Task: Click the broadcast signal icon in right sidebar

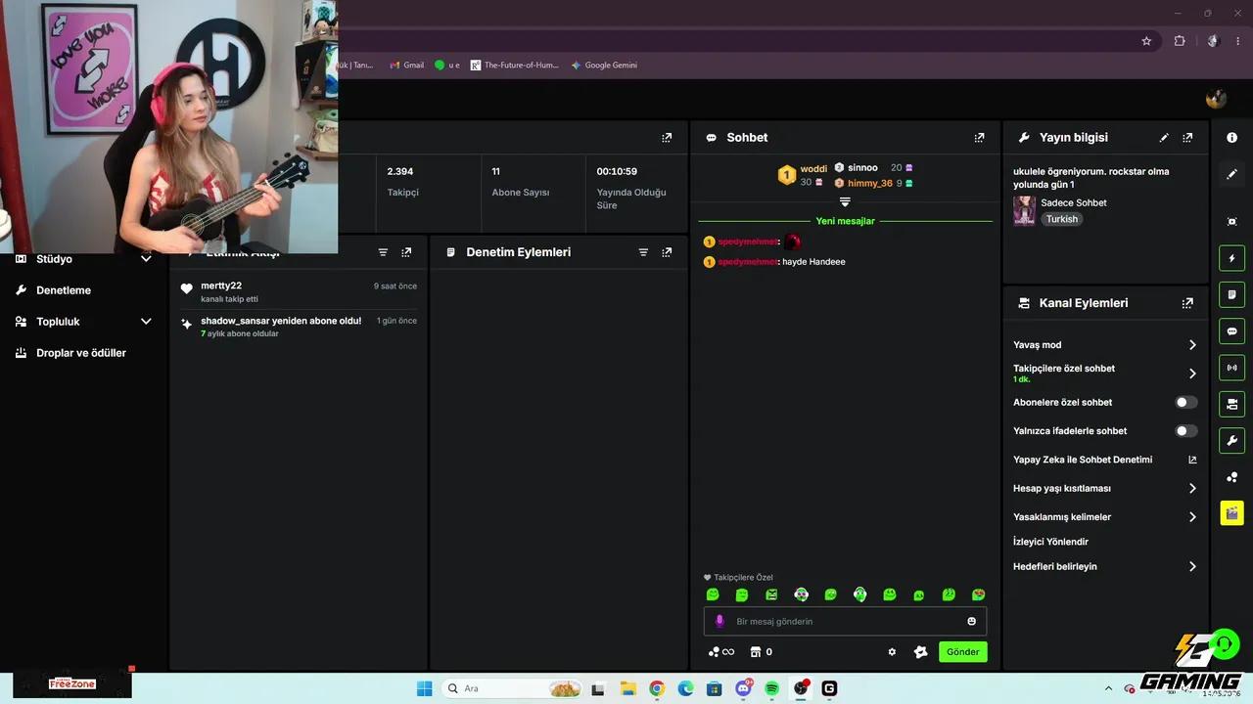Action: 1231,368
